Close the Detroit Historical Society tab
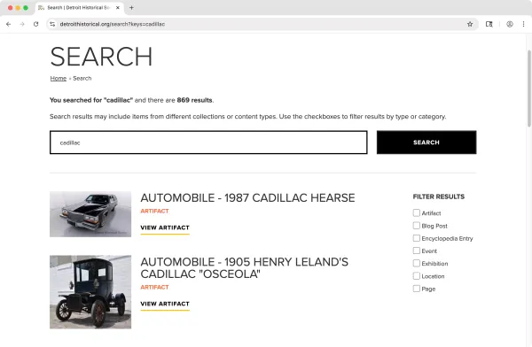532x347 pixels. click(118, 7)
